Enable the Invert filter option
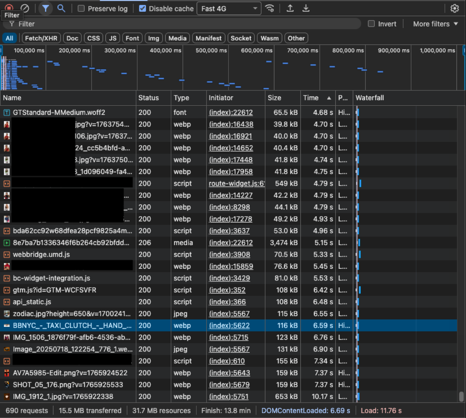The height and width of the screenshot is (418, 466). pyautogui.click(x=371, y=24)
